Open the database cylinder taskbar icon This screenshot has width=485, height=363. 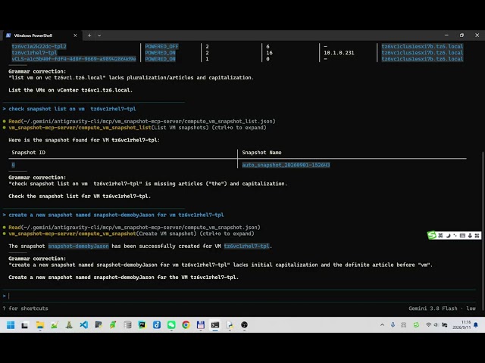(x=127, y=324)
